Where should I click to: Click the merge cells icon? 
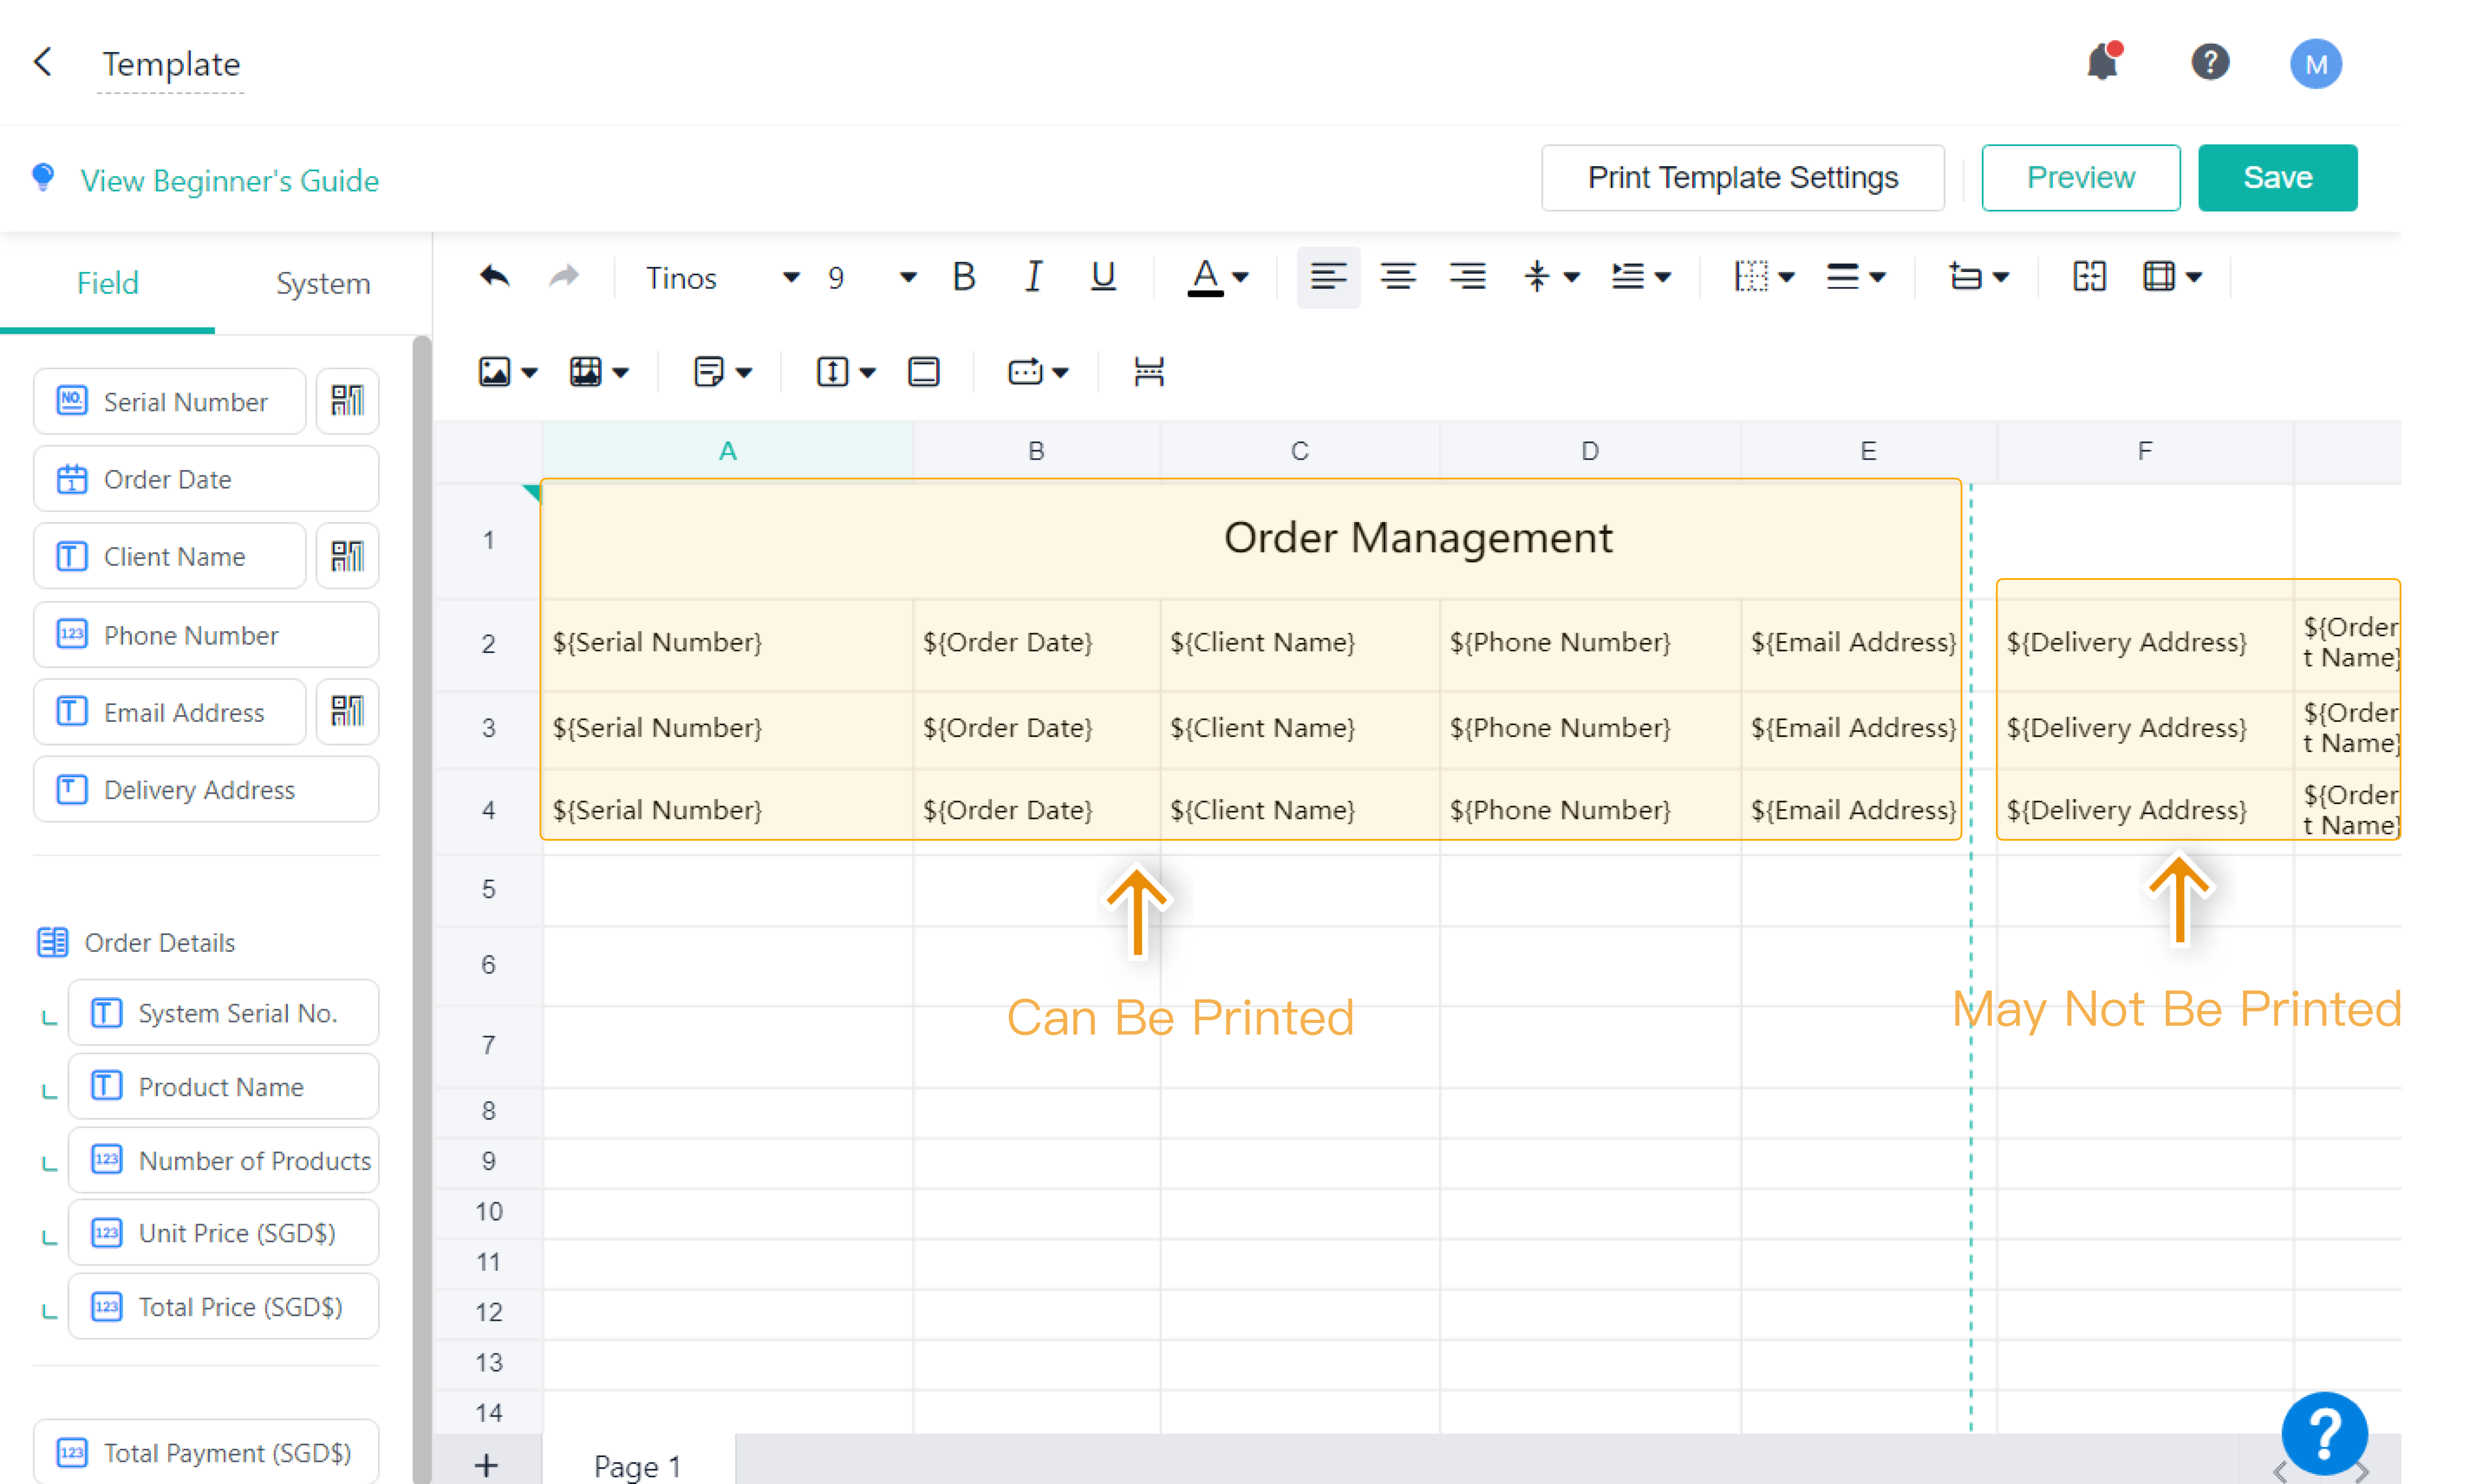pos(2089,276)
